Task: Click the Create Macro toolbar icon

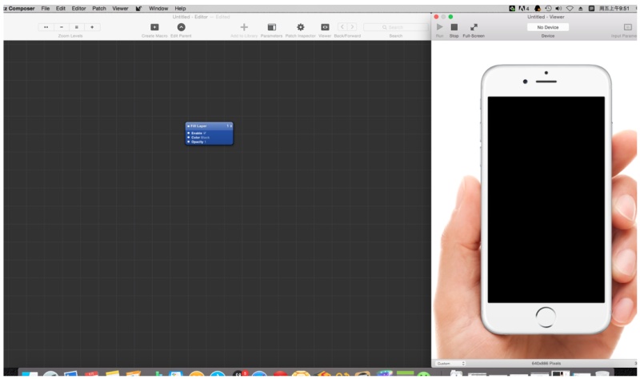Action: point(154,27)
